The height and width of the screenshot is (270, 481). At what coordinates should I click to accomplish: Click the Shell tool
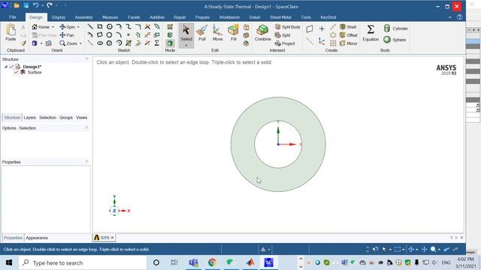[x=348, y=27]
